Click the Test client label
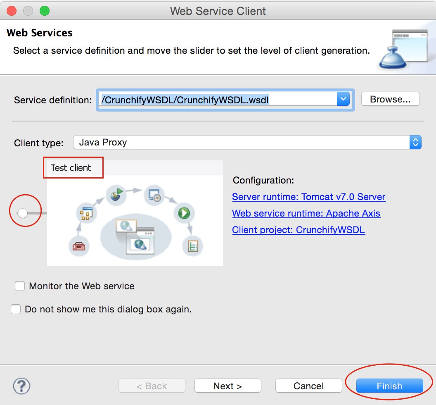The height and width of the screenshot is (405, 436). point(71,168)
